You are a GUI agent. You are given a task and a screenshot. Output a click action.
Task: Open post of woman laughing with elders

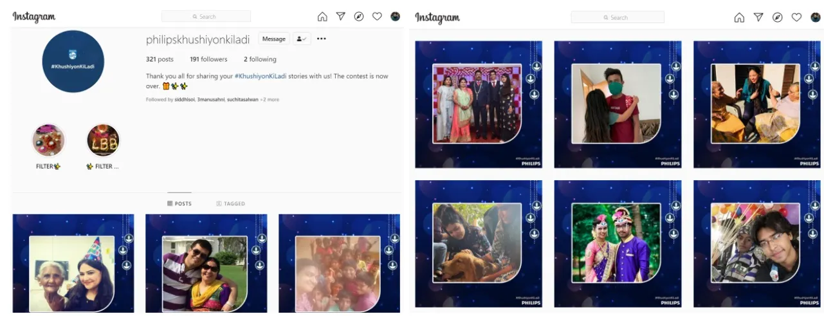click(757, 104)
